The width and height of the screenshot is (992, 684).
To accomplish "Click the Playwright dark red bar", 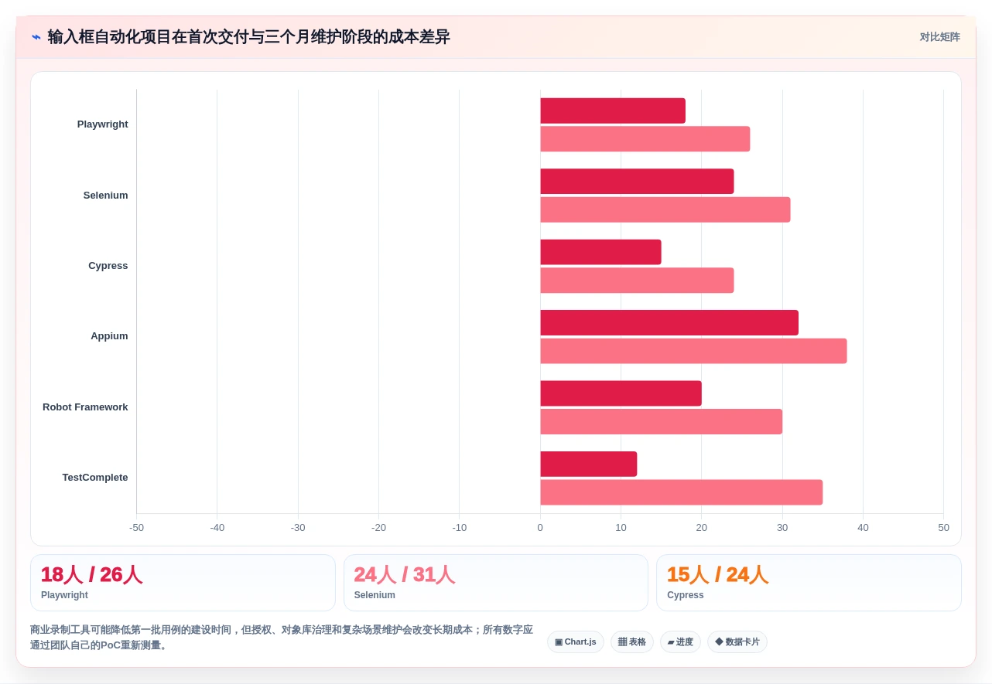I will [613, 111].
